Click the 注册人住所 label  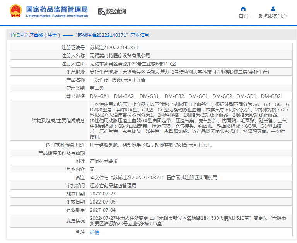(73, 64)
